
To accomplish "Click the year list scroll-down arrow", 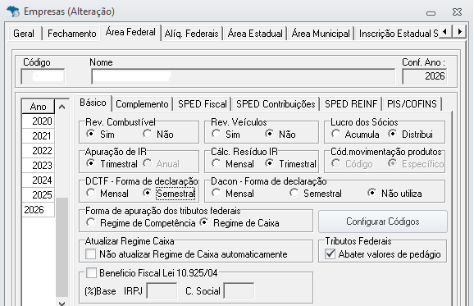I will click(62, 303).
